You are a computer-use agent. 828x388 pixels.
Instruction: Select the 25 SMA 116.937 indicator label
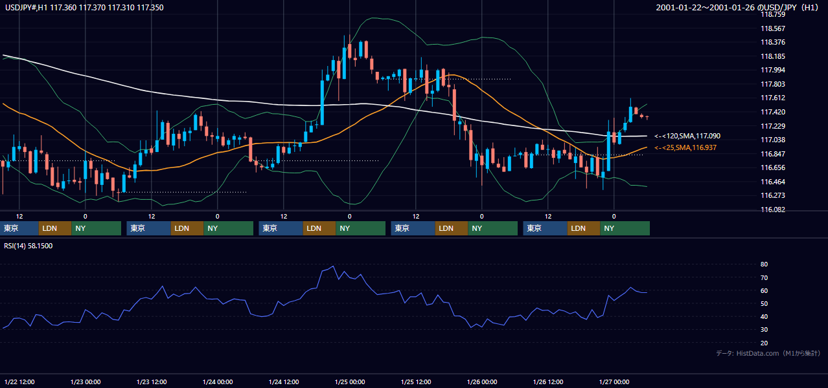click(685, 148)
